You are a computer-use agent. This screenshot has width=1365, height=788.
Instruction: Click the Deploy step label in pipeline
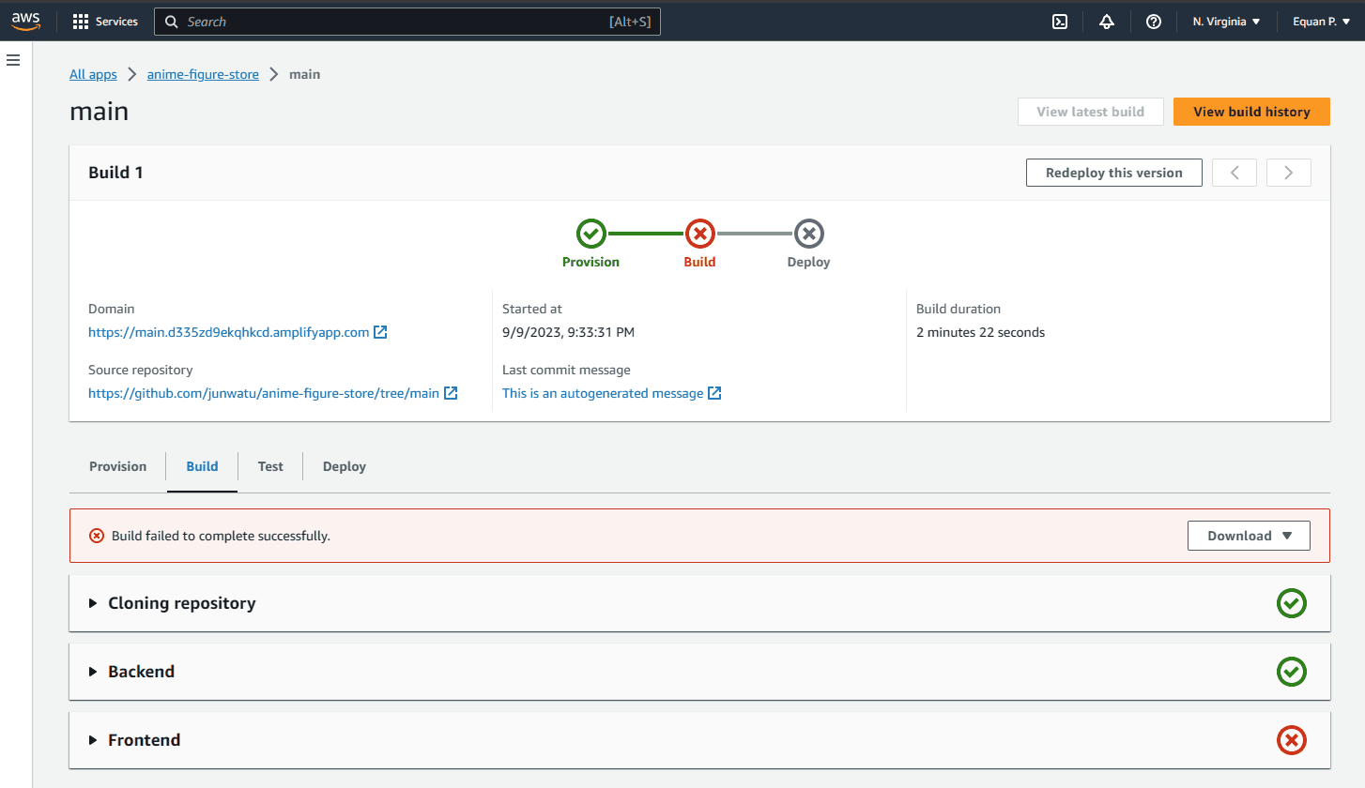click(808, 262)
